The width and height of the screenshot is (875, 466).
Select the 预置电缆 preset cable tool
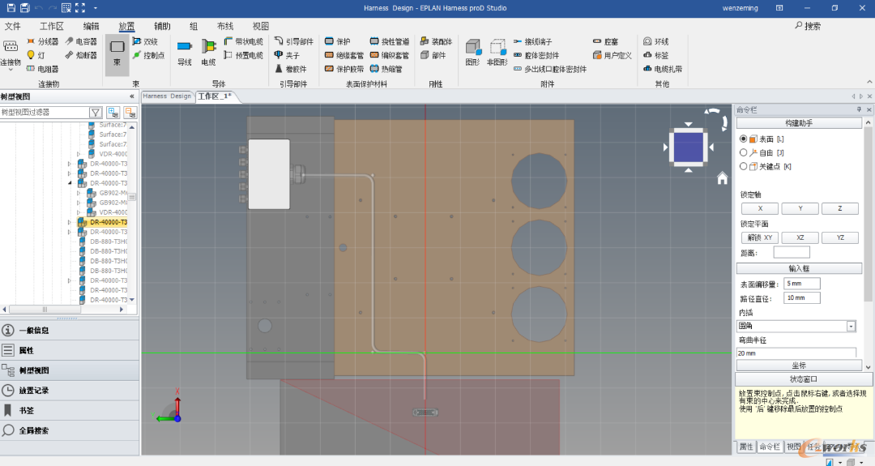click(x=243, y=55)
